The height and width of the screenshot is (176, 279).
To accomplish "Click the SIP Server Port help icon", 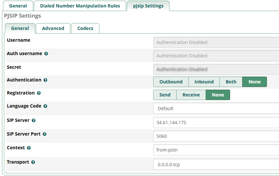I will pos(45,134).
